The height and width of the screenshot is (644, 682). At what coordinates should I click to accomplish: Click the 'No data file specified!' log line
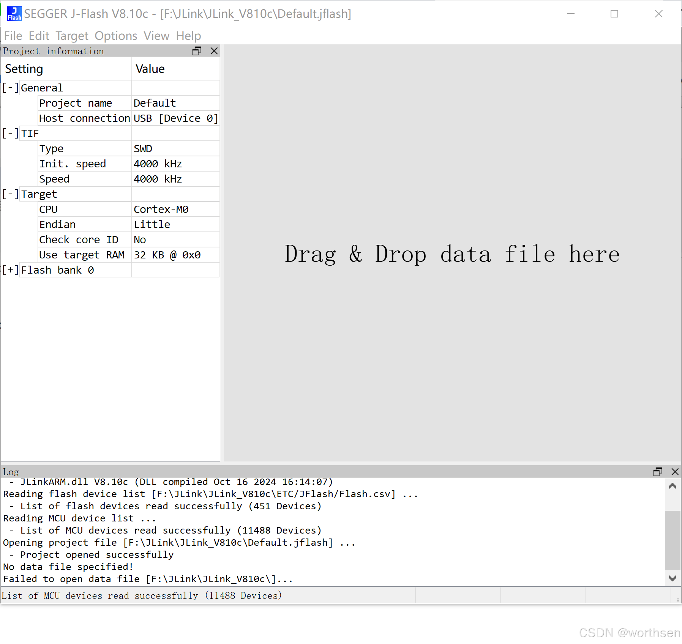68,567
